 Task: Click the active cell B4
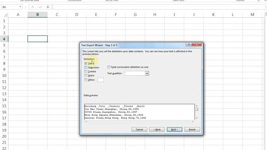[x=38, y=39]
